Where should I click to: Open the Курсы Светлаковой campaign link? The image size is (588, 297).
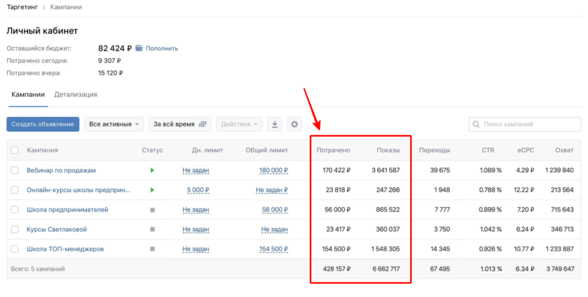coord(57,229)
